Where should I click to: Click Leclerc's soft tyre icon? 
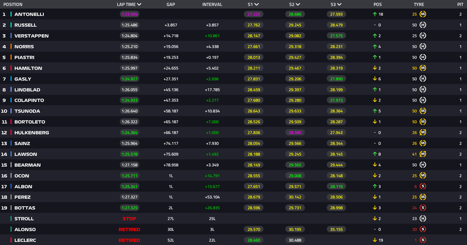click(423, 240)
